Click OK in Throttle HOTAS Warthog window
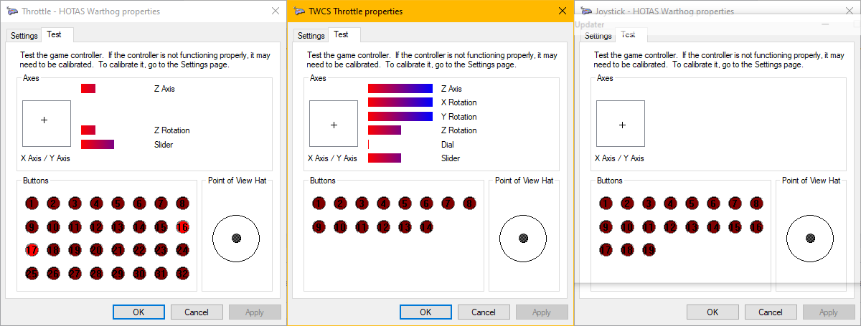 pos(138,312)
